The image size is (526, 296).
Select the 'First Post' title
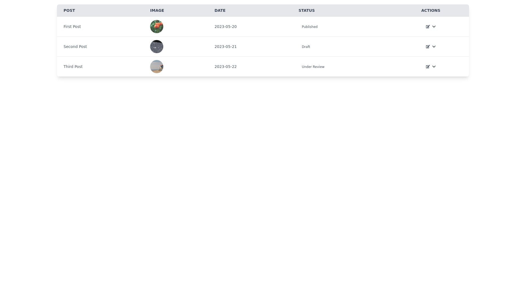[72, 27]
